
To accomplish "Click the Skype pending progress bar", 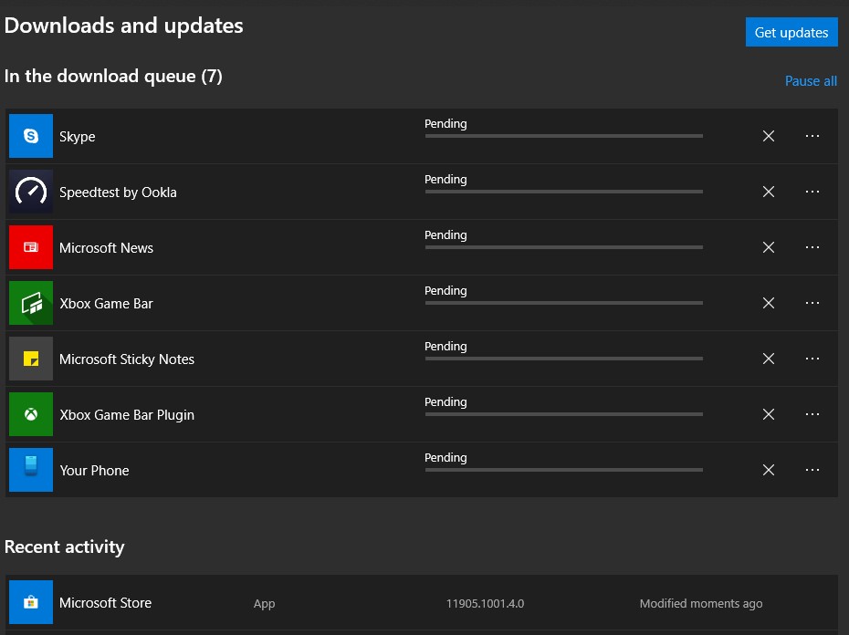I will point(563,136).
